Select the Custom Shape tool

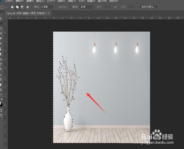(1, 79)
